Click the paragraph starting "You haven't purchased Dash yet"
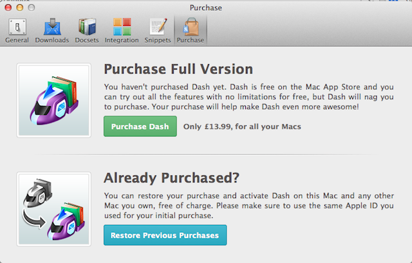 pyautogui.click(x=248, y=96)
